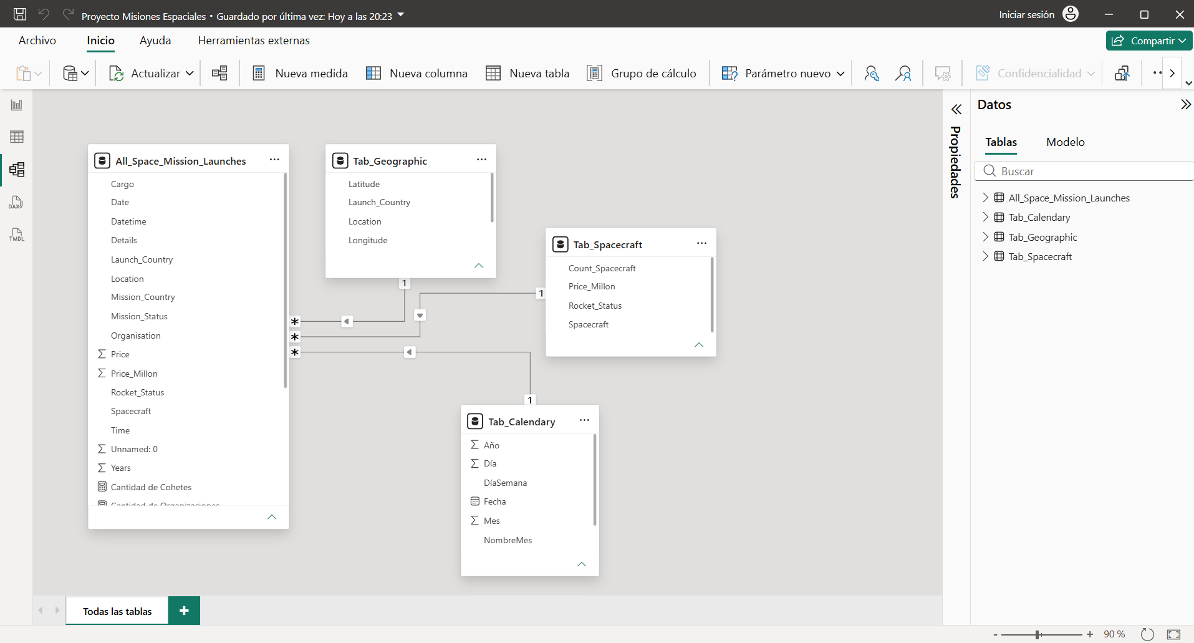This screenshot has height=643, width=1194.
Task: Select Tab_Geographic relationship arrow marker
Action: (x=347, y=321)
